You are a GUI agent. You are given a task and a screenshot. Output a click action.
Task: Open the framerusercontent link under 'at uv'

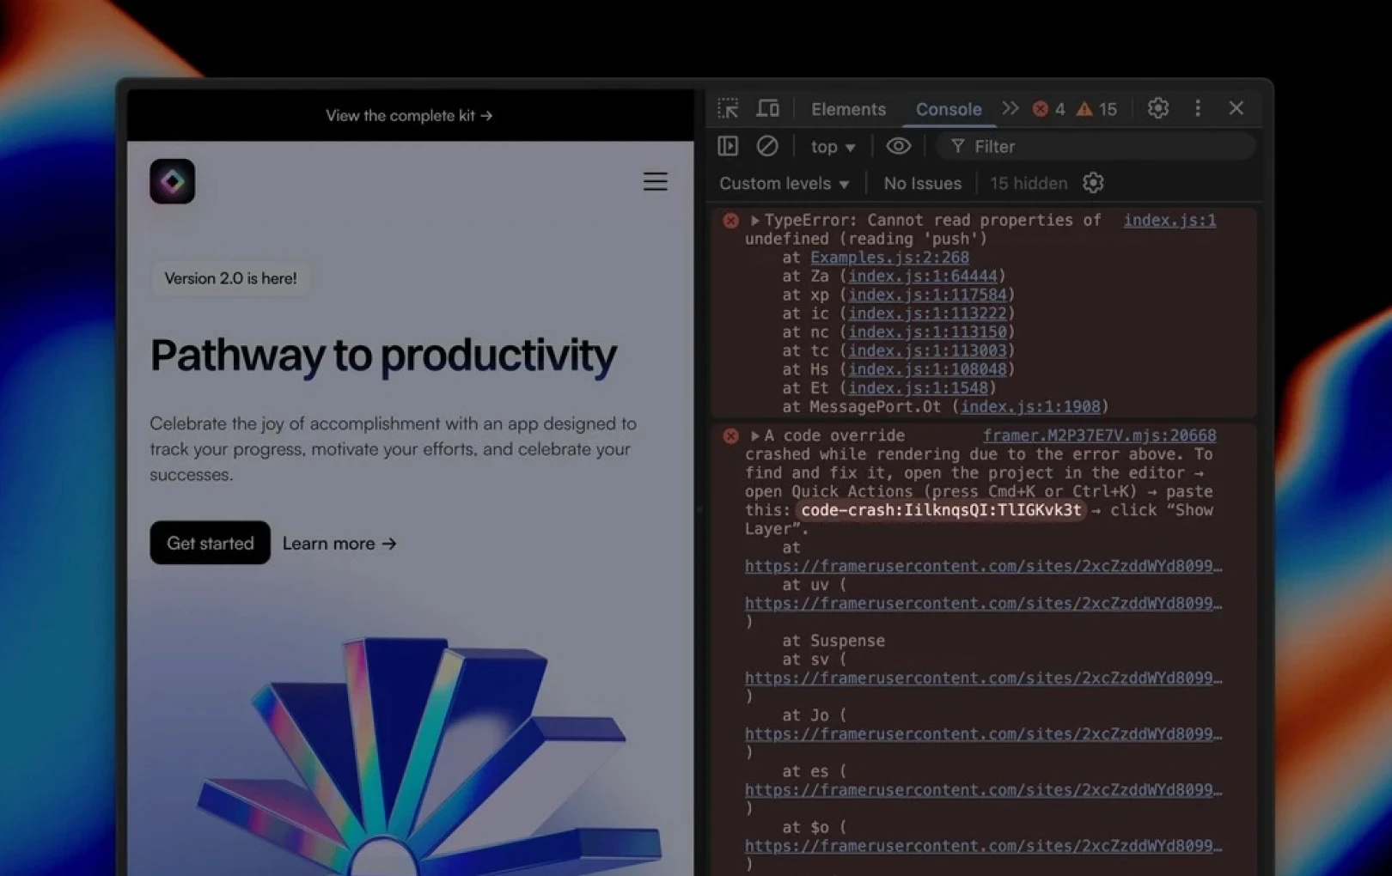(x=983, y=604)
